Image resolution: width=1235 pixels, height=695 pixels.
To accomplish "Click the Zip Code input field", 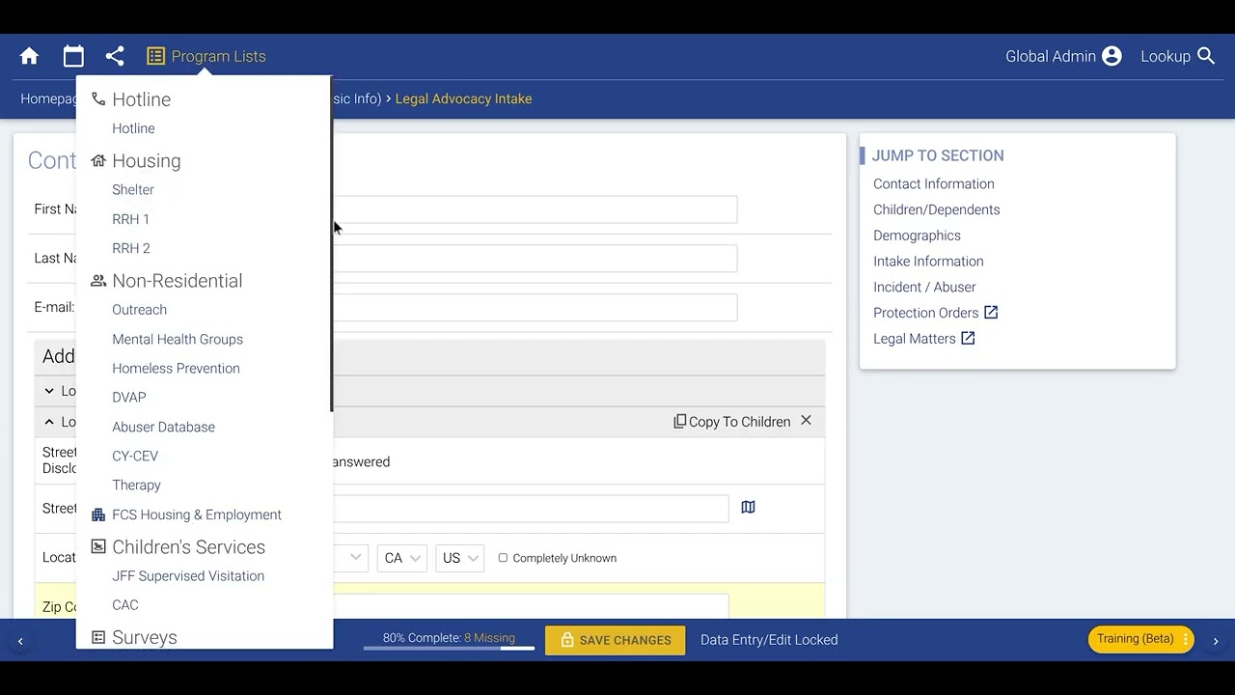I will (531, 606).
